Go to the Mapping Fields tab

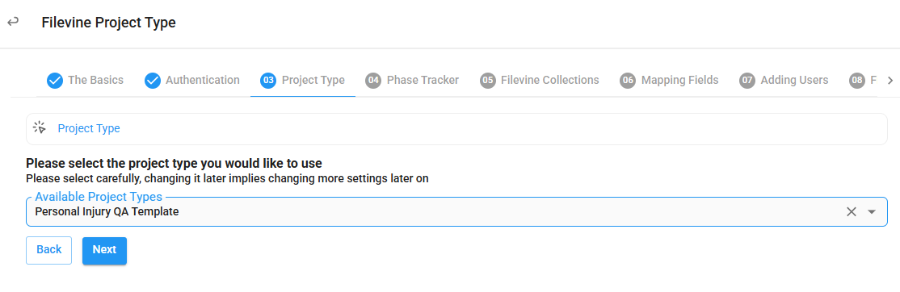(669, 80)
